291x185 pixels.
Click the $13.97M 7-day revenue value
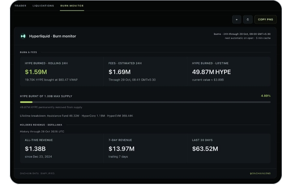point(122,149)
